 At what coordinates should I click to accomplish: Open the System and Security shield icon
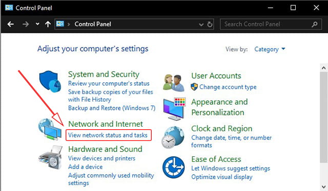[50, 82]
